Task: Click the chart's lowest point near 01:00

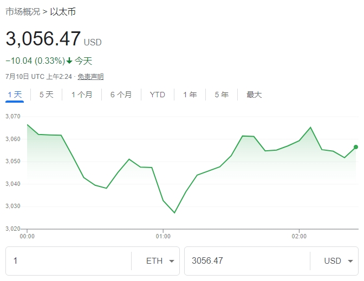Action: (x=174, y=213)
